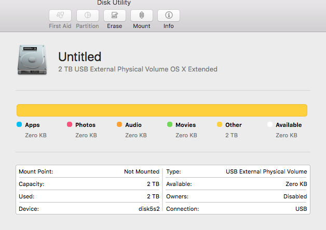326x230 pixels.
Task: Click the orange Audio legend dot
Action: [x=119, y=124]
